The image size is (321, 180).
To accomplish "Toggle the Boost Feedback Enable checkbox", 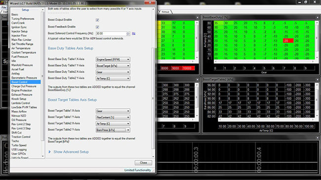I will point(97,27).
